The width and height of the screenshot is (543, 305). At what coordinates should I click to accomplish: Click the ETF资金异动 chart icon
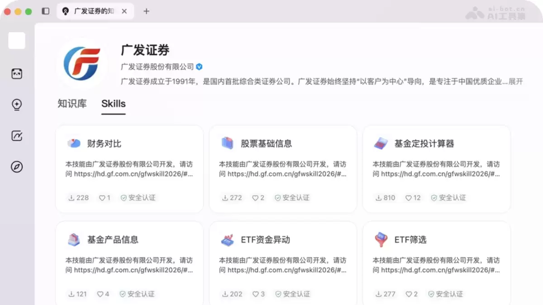point(227,239)
